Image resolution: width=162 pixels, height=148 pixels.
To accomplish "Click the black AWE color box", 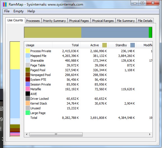I will (28, 94).
